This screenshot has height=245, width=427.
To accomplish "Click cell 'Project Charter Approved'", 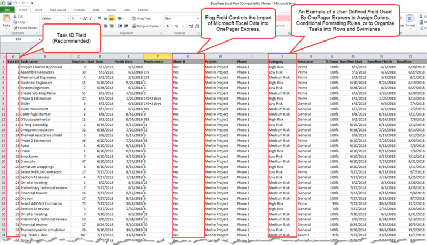I will pyautogui.click(x=45, y=67).
